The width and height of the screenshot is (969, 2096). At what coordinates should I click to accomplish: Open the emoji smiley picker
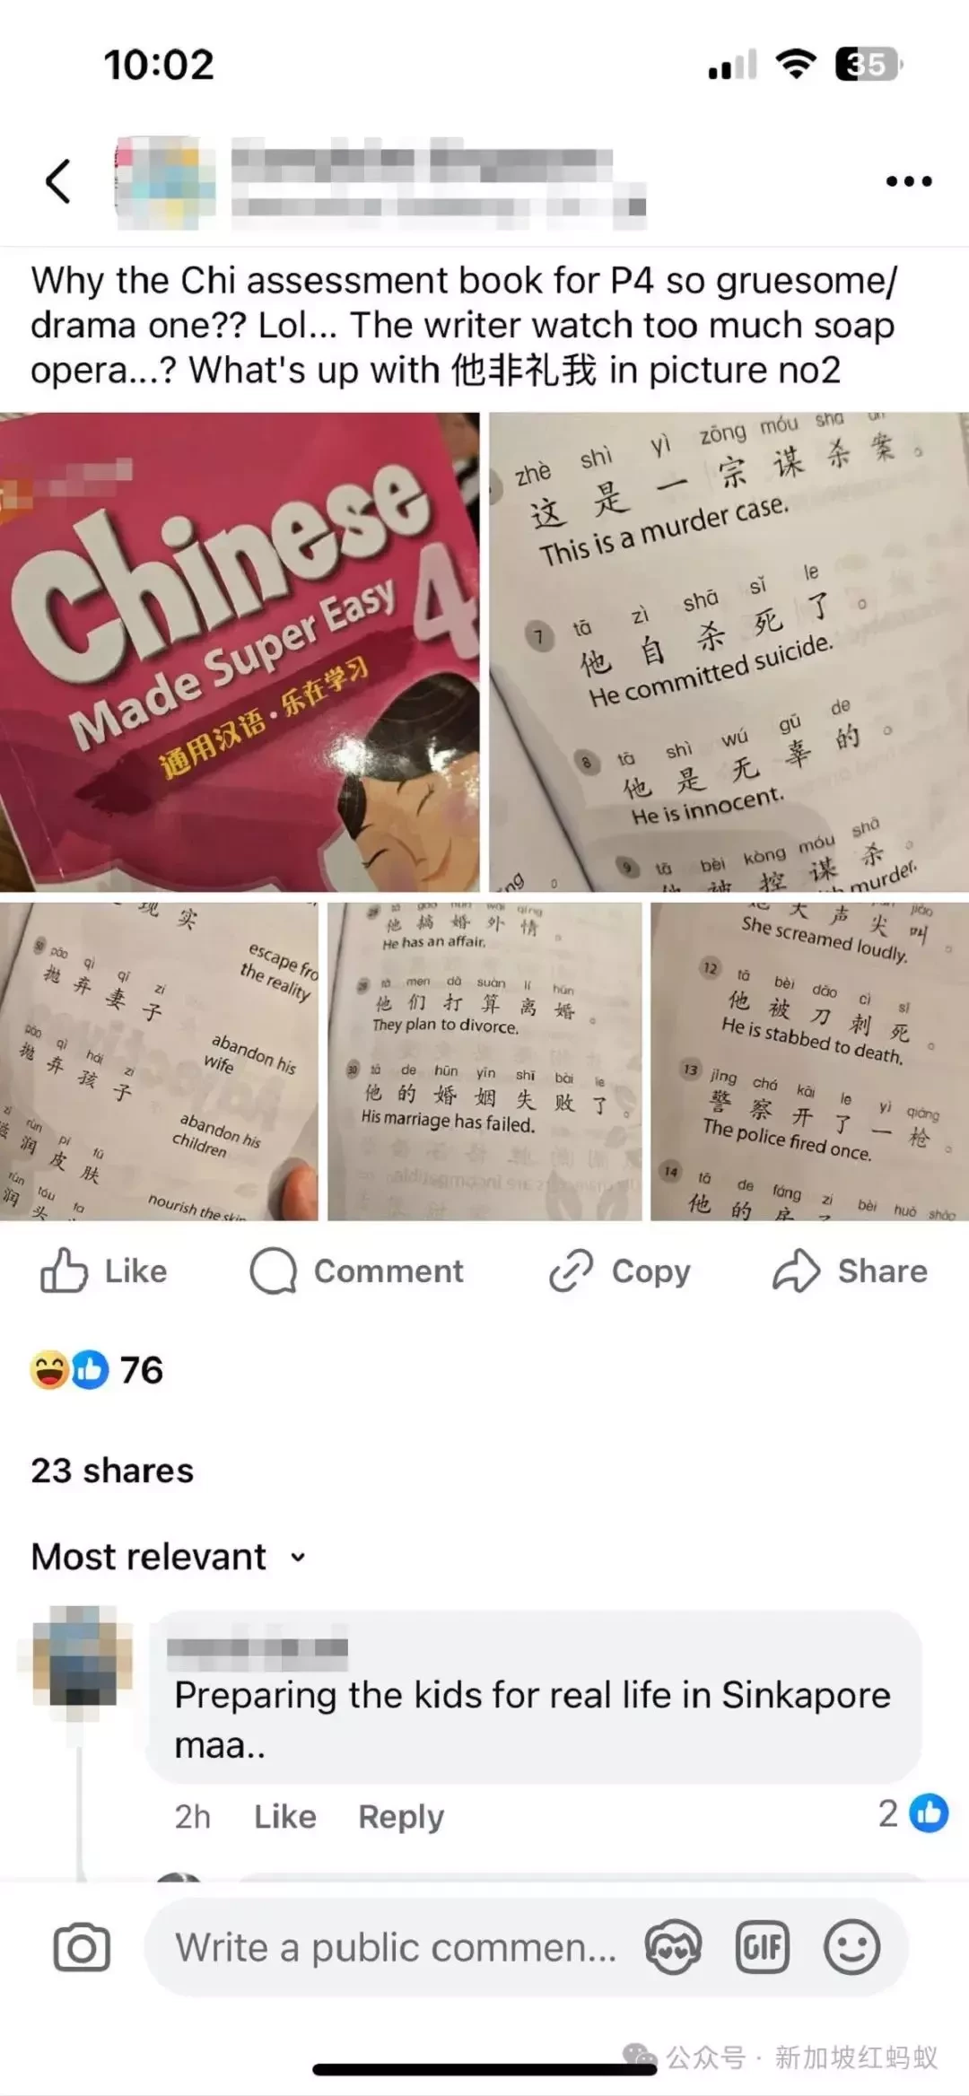pyautogui.click(x=851, y=1947)
